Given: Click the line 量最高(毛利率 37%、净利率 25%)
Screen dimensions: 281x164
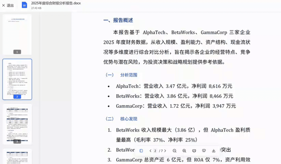Looking at the screenshot, I should coord(157,140).
